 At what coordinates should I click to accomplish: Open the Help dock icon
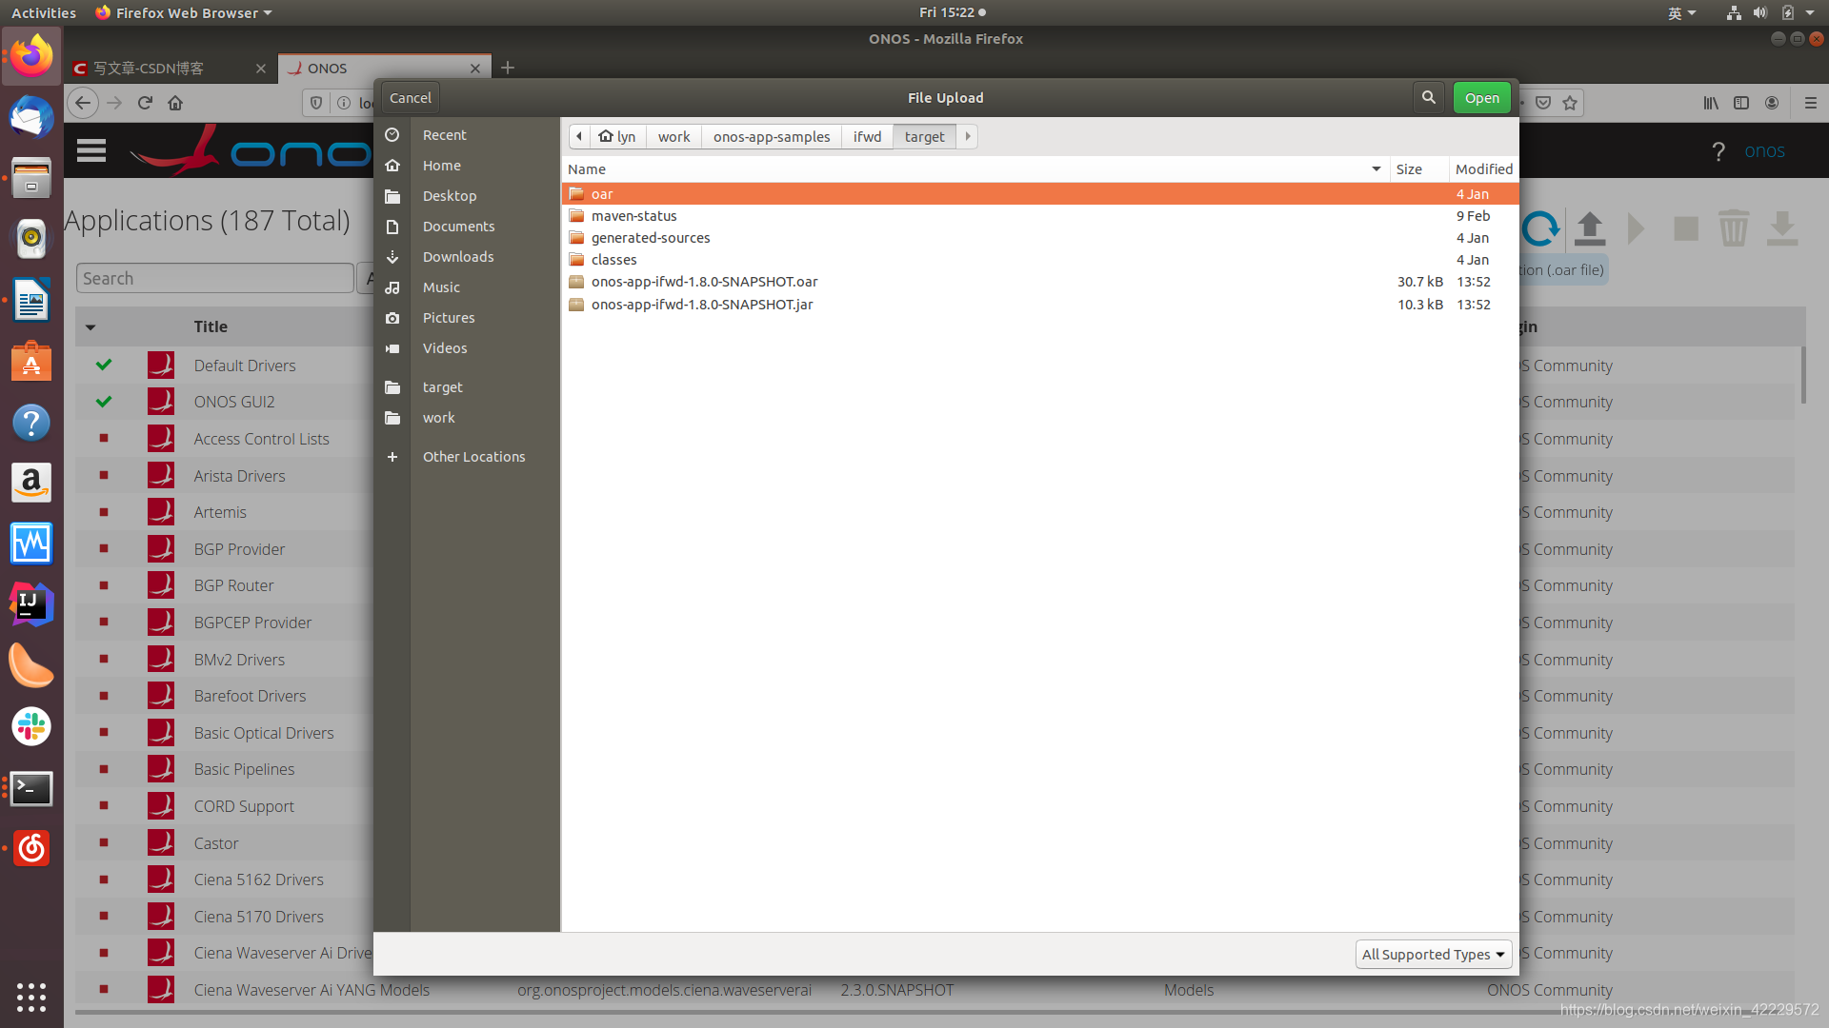[31, 423]
